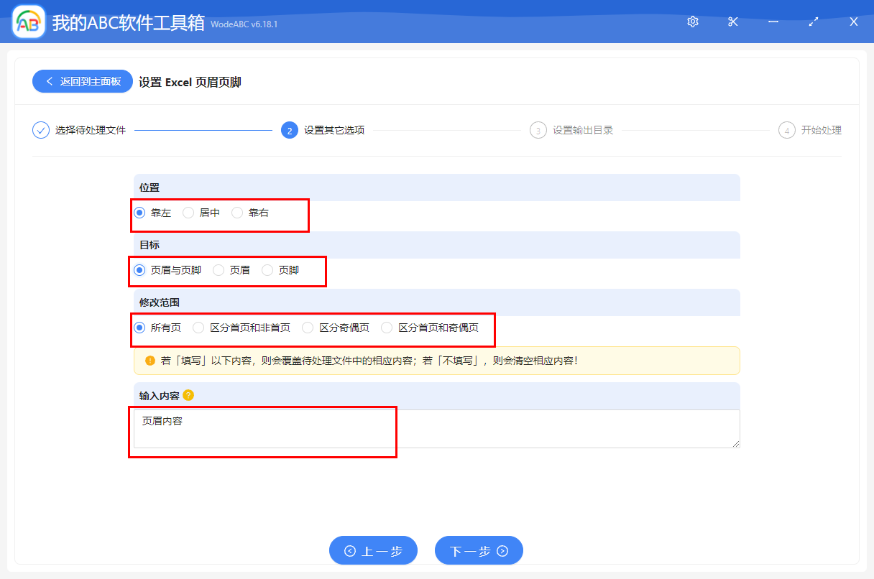
Task: Choose 页眉 only as the target
Action: point(218,270)
